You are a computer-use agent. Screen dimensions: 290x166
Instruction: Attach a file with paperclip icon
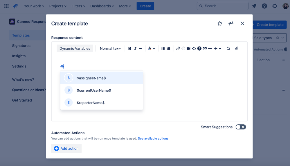pyautogui.click(x=237, y=49)
